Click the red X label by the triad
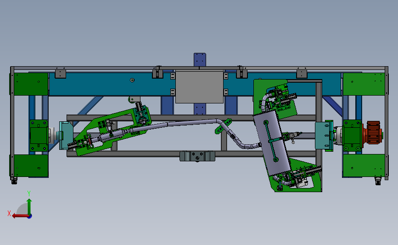398x245 pixels. tap(9, 213)
